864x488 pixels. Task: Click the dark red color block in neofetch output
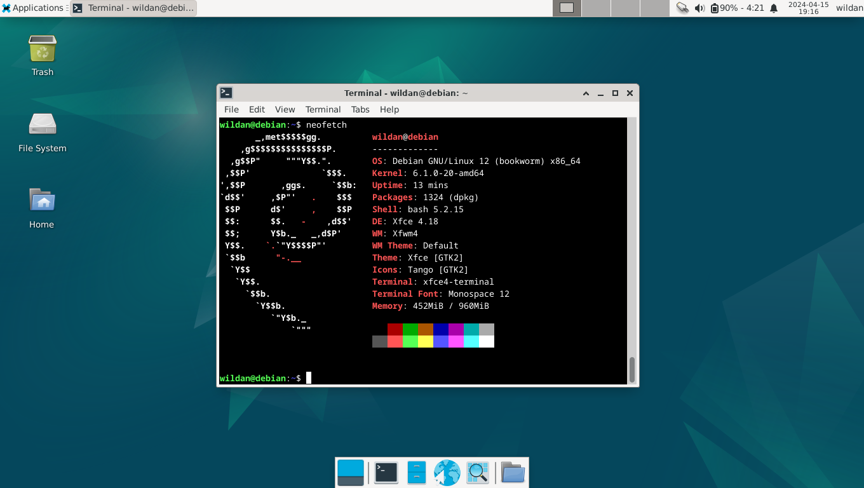(395, 329)
